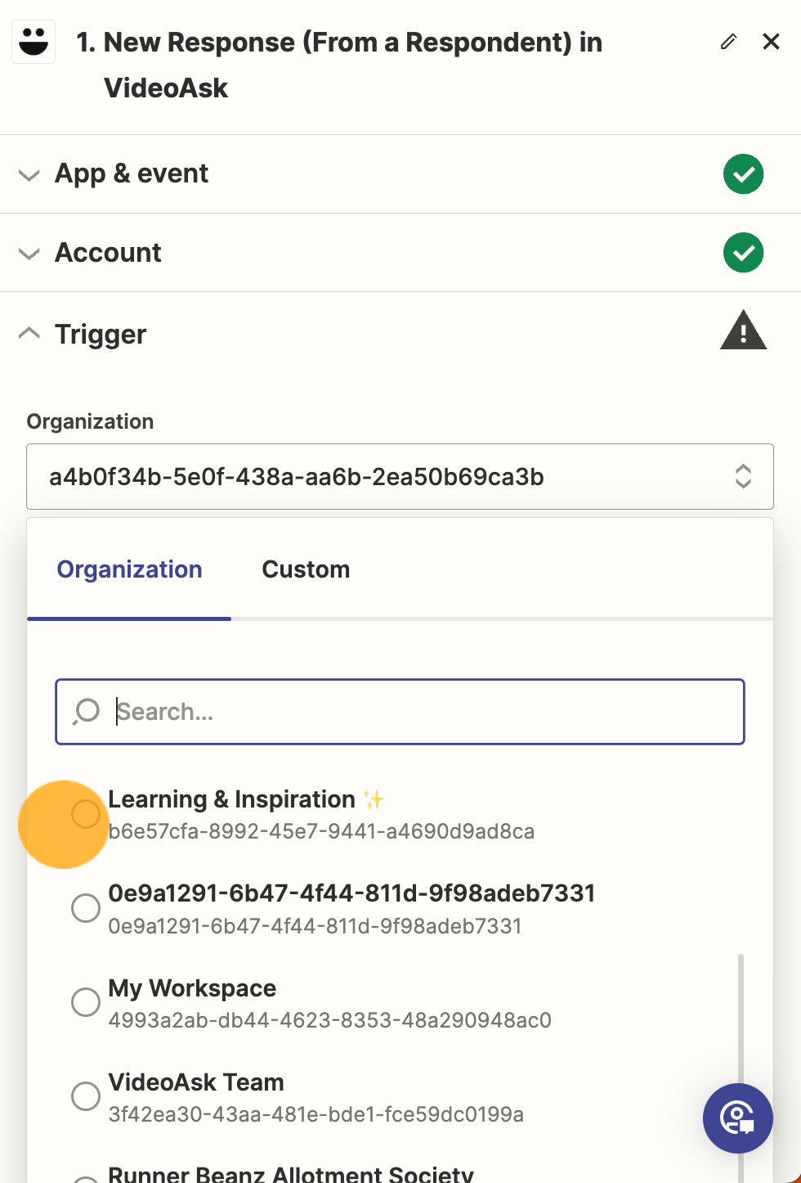
Task: Click the green checkmark beside Account
Action: (743, 253)
